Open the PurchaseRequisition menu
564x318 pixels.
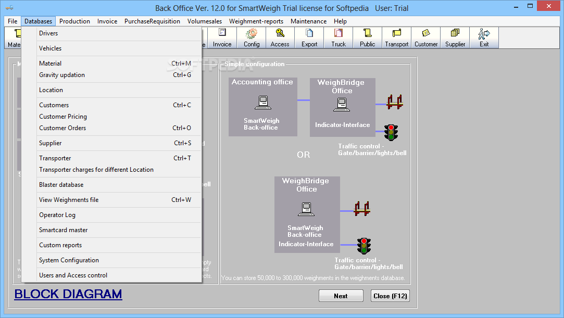point(152,21)
